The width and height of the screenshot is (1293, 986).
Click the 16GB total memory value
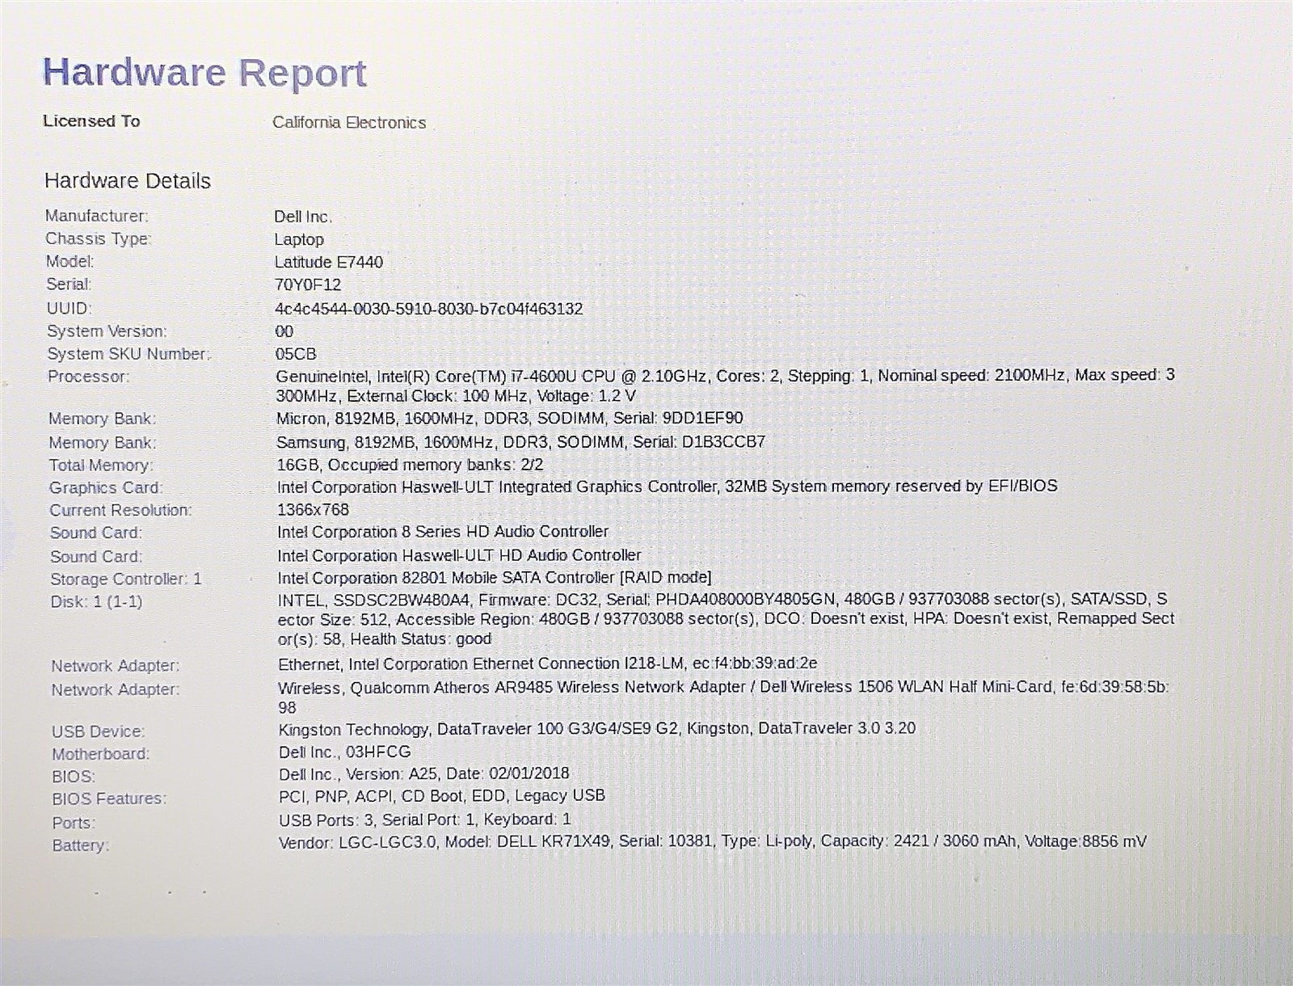click(410, 465)
